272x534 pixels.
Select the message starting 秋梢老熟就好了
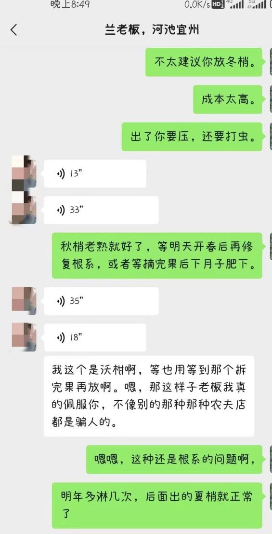coord(157,255)
